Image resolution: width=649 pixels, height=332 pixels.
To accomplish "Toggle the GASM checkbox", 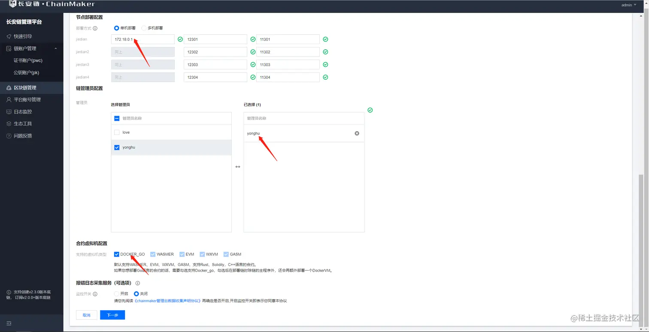I will [x=226, y=254].
